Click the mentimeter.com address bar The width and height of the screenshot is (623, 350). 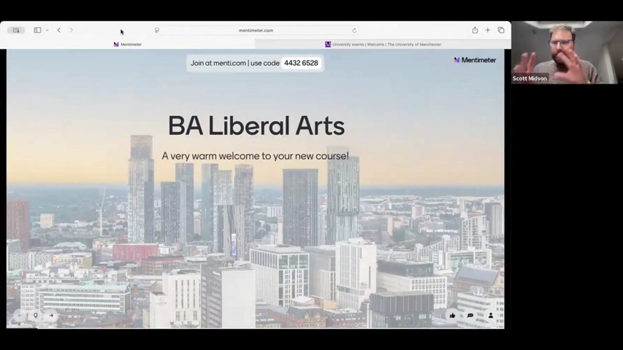coord(256,30)
